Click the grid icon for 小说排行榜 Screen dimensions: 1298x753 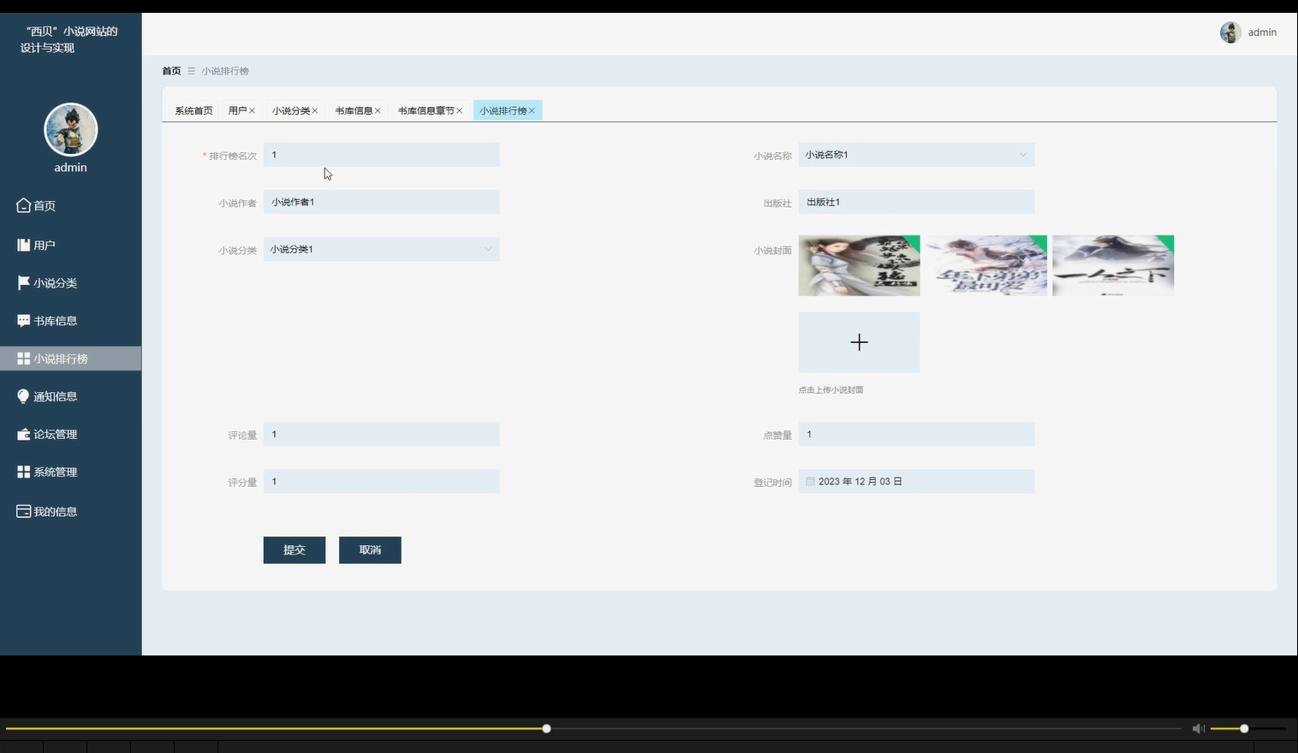pyautogui.click(x=23, y=359)
